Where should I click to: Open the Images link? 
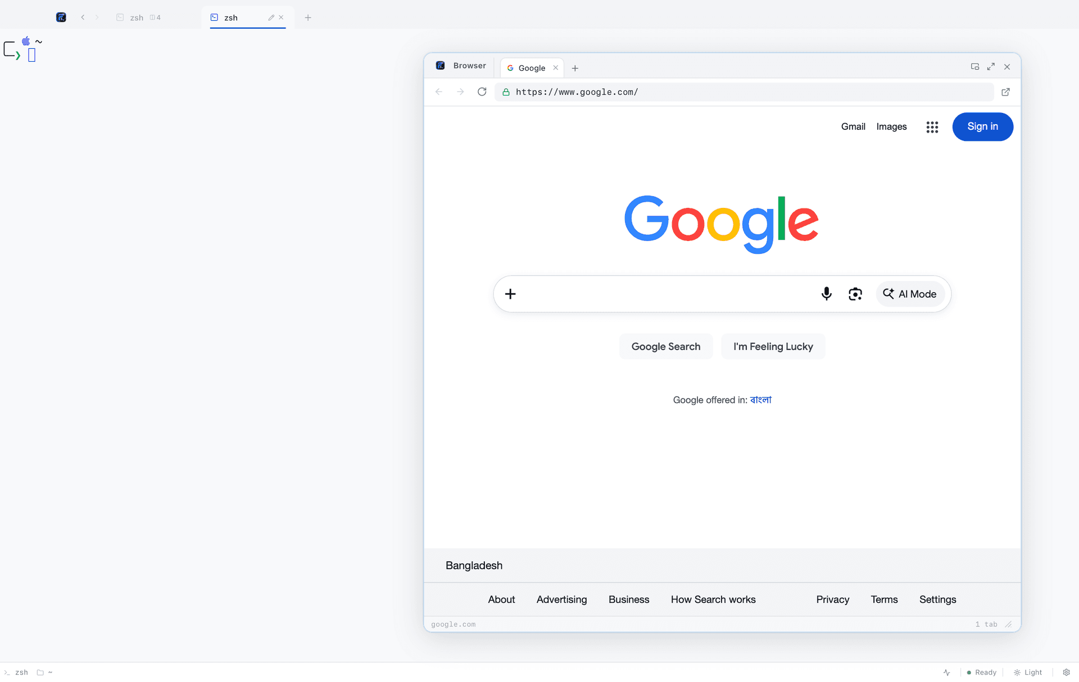coord(891,127)
